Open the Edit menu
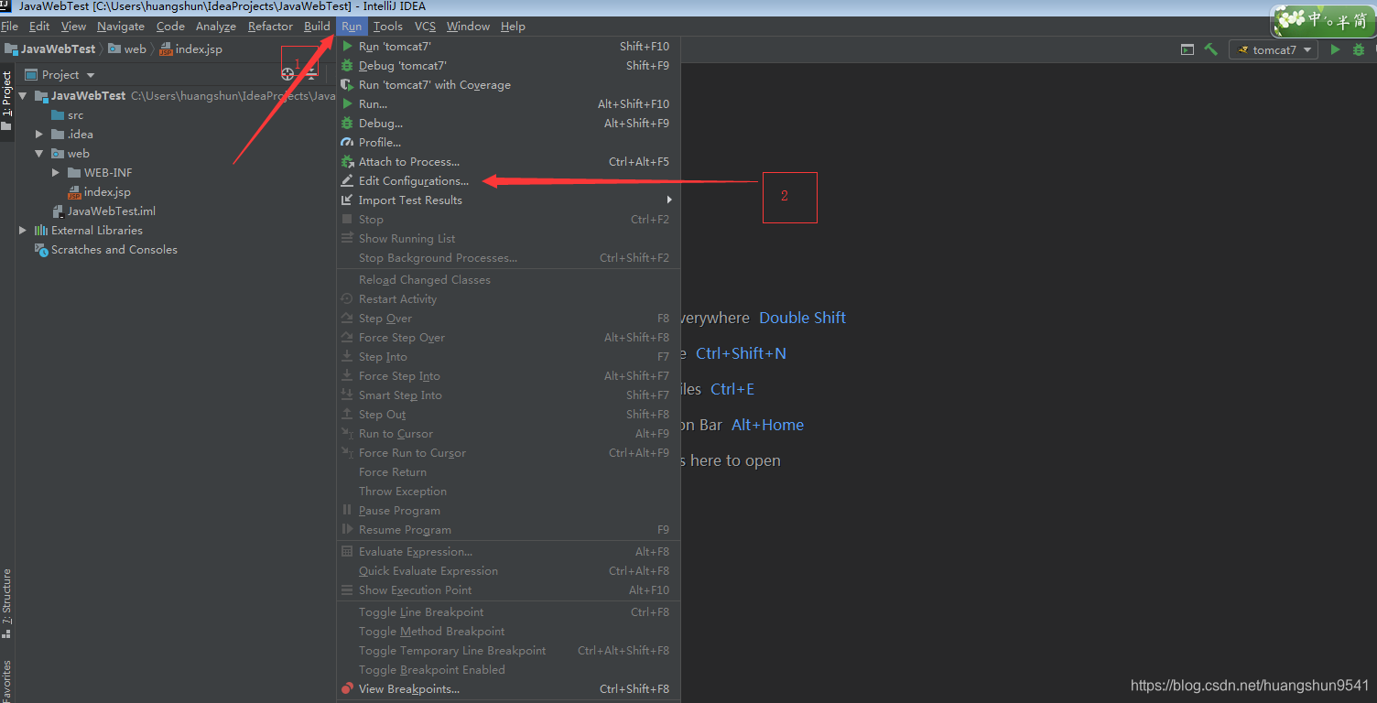The image size is (1377, 703). point(39,26)
